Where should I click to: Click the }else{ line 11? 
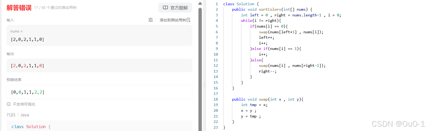(x=256, y=60)
